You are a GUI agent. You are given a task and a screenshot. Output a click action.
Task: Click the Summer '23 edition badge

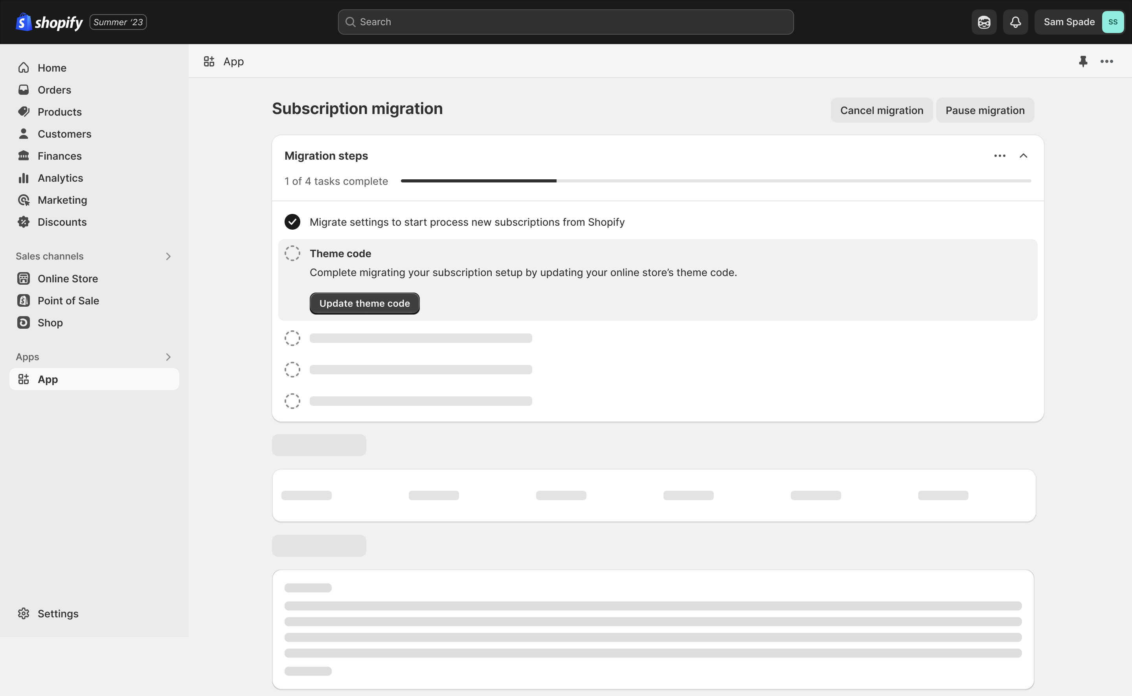coord(118,22)
